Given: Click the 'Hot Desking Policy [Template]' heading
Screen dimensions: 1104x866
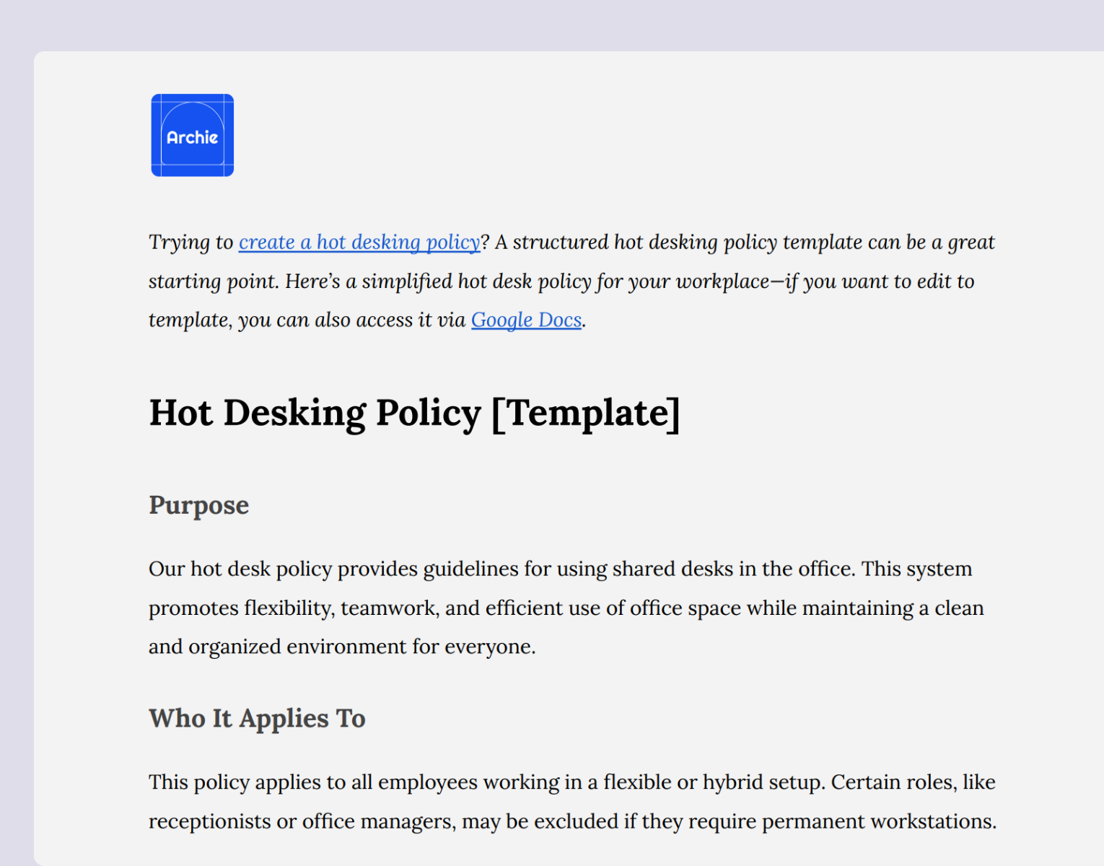Looking at the screenshot, I should click(x=414, y=413).
